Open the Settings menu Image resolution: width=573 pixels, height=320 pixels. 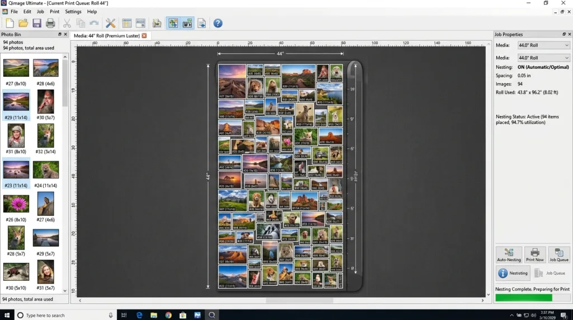click(x=73, y=12)
